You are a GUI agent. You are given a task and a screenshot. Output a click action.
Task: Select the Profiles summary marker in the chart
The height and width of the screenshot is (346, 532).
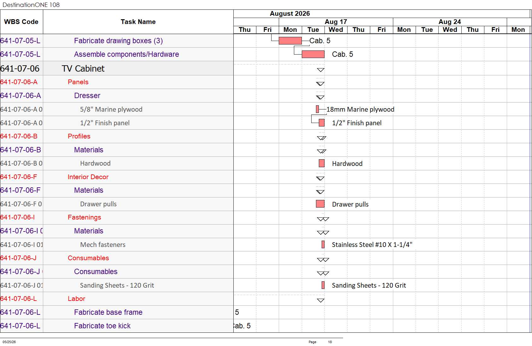[x=322, y=138]
